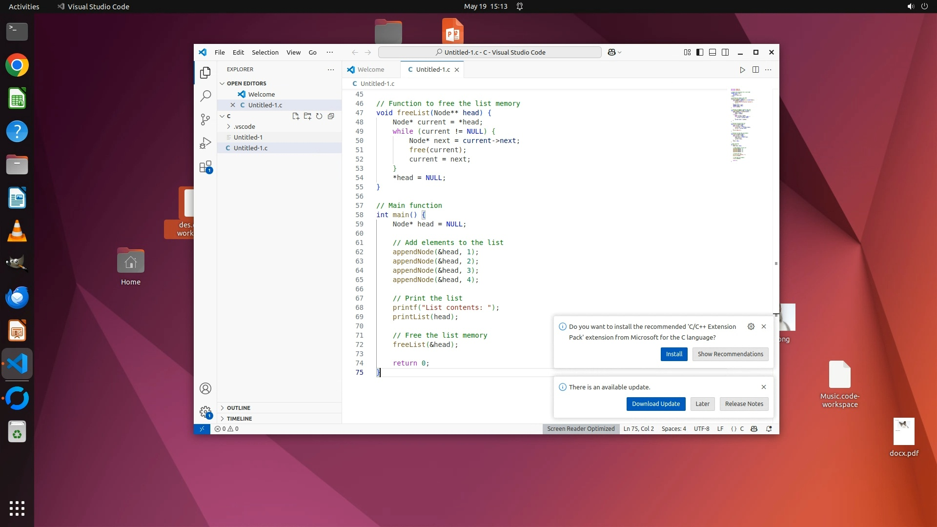Screen dimensions: 937x527
Task: Toggle Secondary Side Bar visibility
Action: click(725, 52)
